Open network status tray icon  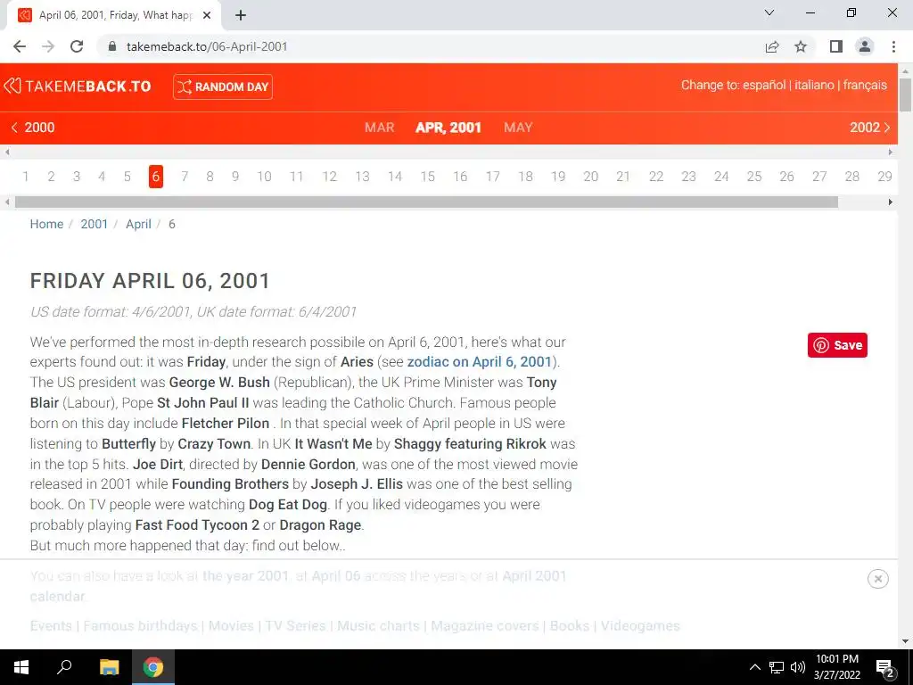(777, 667)
